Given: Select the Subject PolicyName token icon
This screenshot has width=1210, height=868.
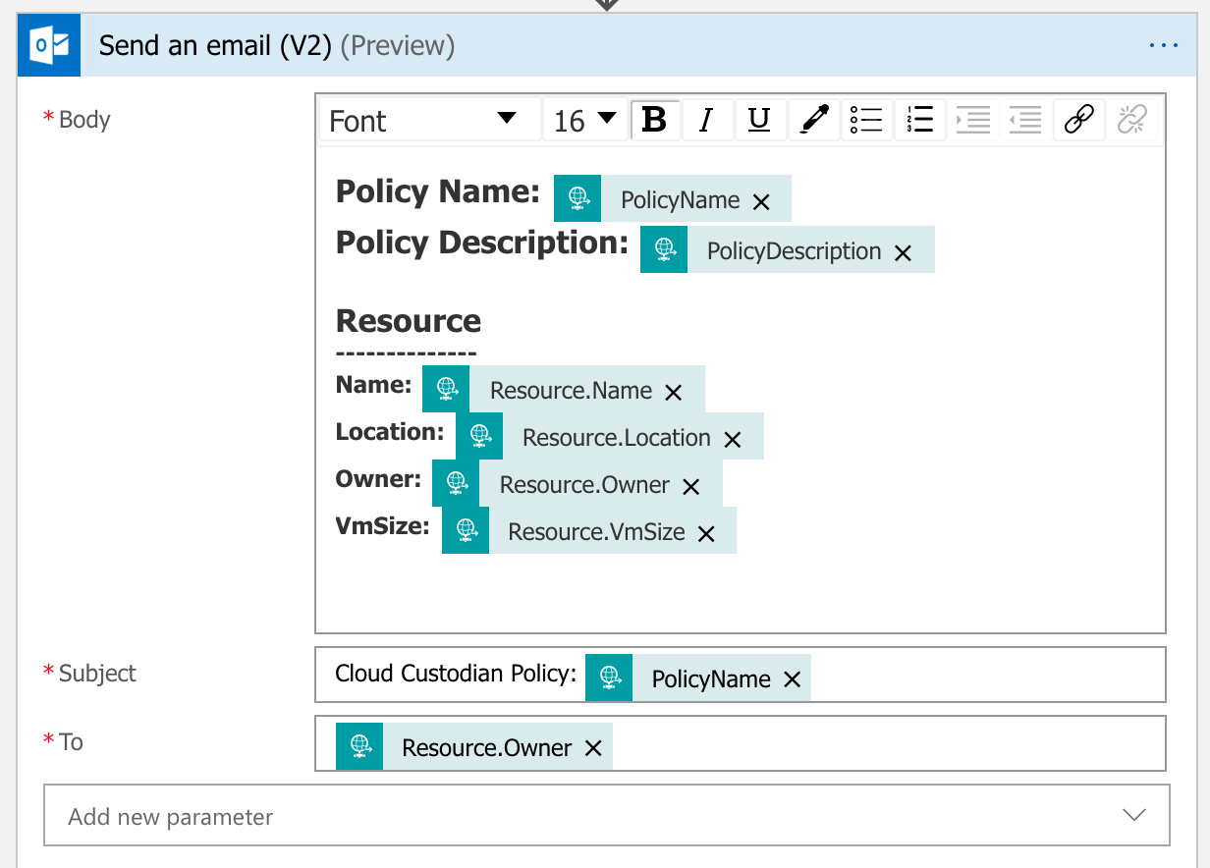Looking at the screenshot, I should (x=609, y=678).
